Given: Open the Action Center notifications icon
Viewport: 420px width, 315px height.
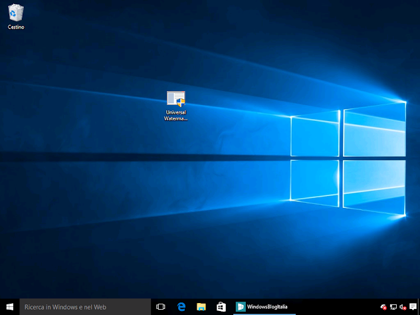Looking at the screenshot, I should pyautogui.click(x=413, y=307).
